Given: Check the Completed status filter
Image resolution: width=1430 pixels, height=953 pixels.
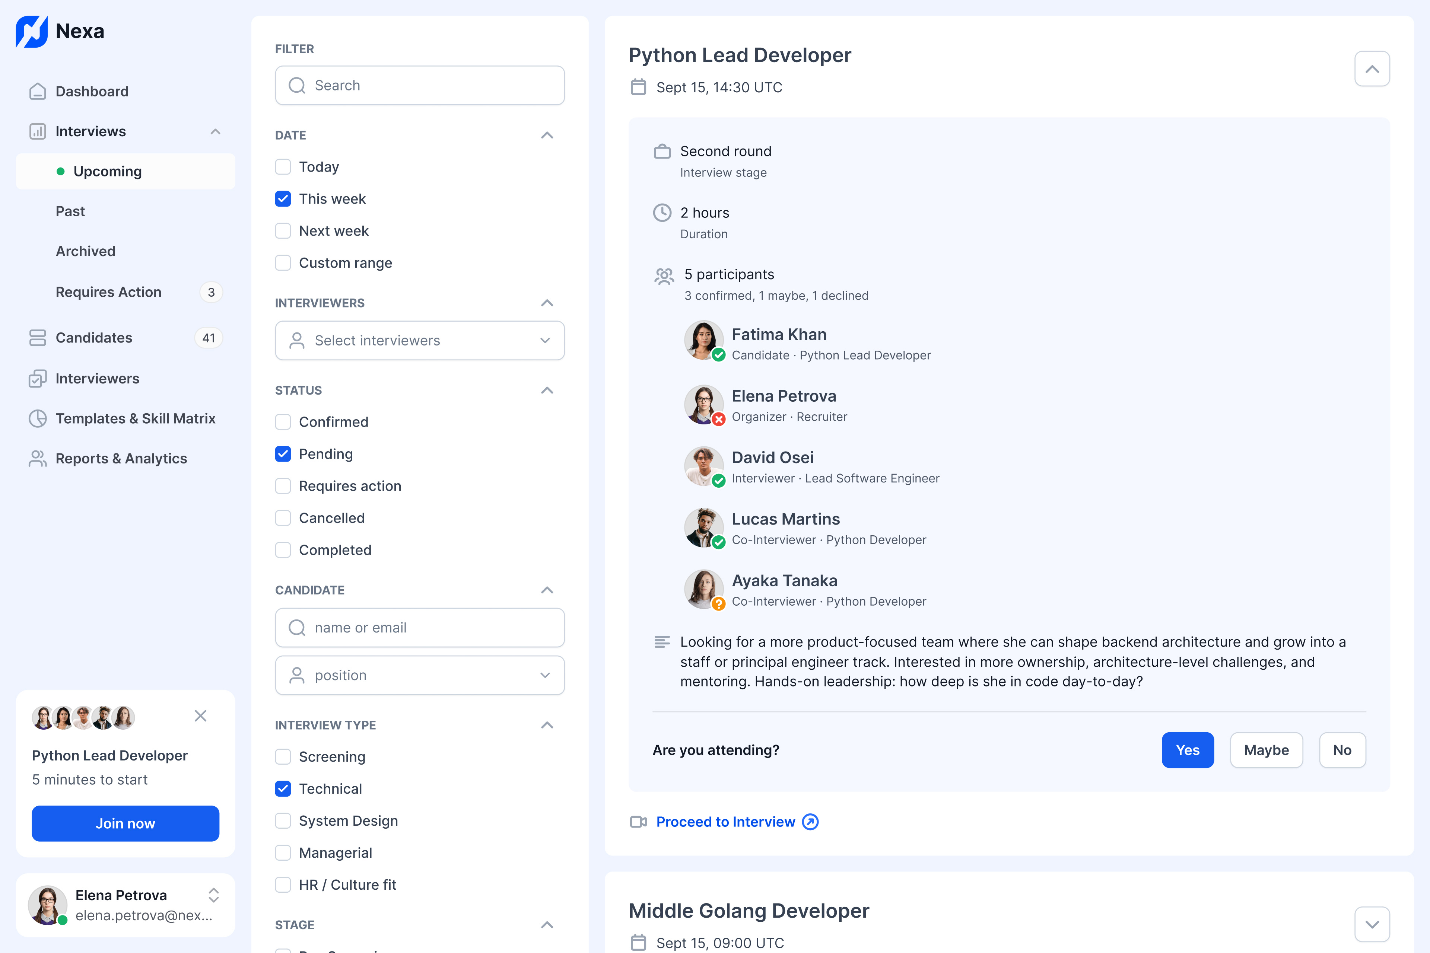Looking at the screenshot, I should (x=283, y=550).
